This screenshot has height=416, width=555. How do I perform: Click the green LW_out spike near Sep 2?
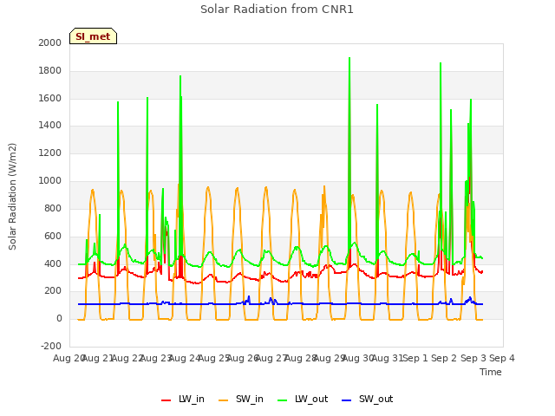pyautogui.click(x=441, y=63)
